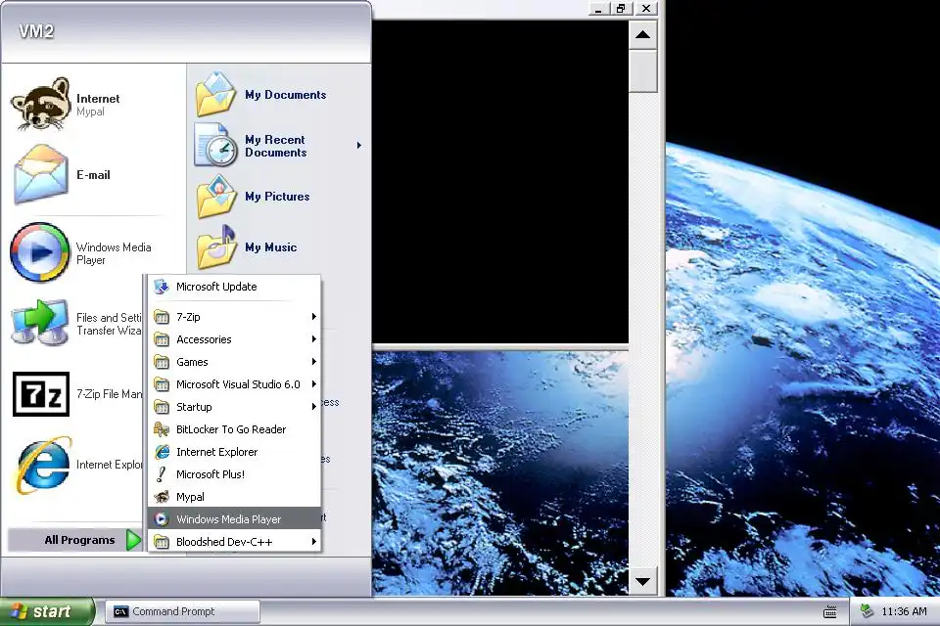Screen dimensions: 940x626
Task: Expand the Games submenu arrow
Action: (313, 361)
